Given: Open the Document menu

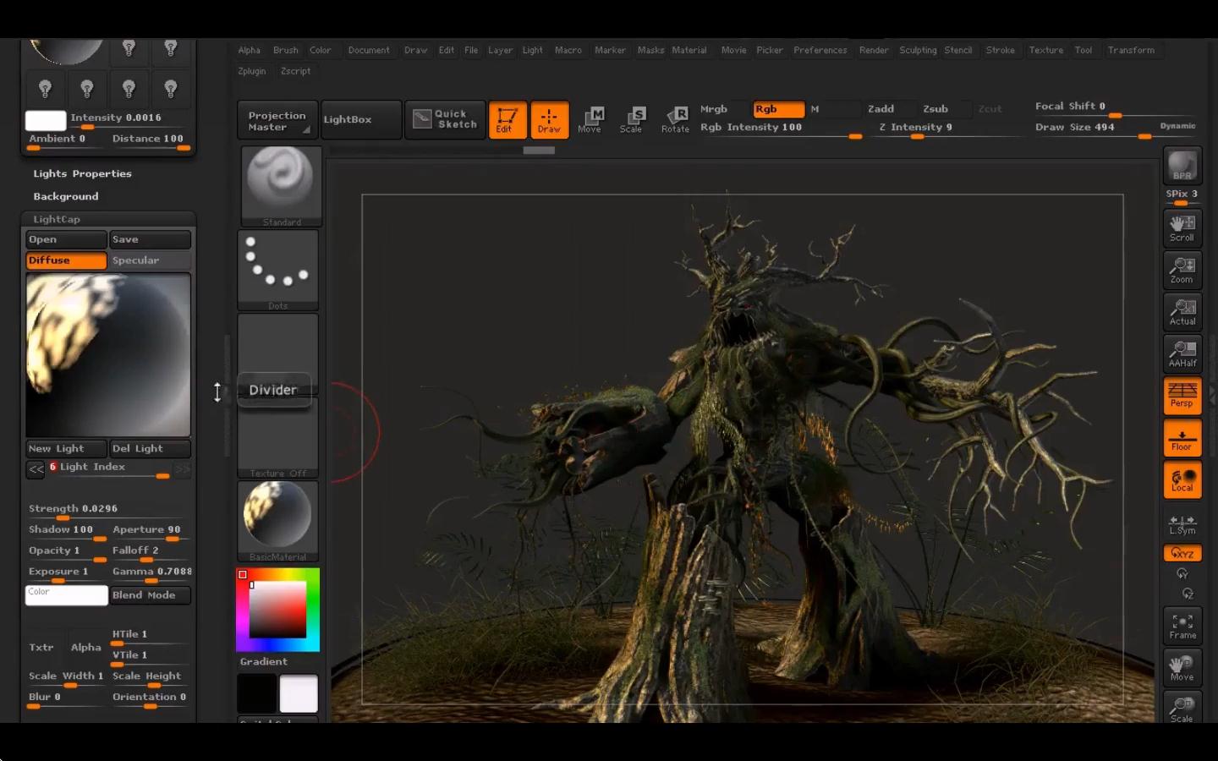Looking at the screenshot, I should [x=369, y=50].
